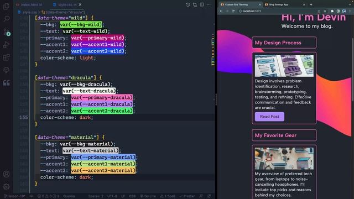This screenshot has width=354, height=199.
Task: Click the --accent1-dracula purple color value
Action: 102,104
